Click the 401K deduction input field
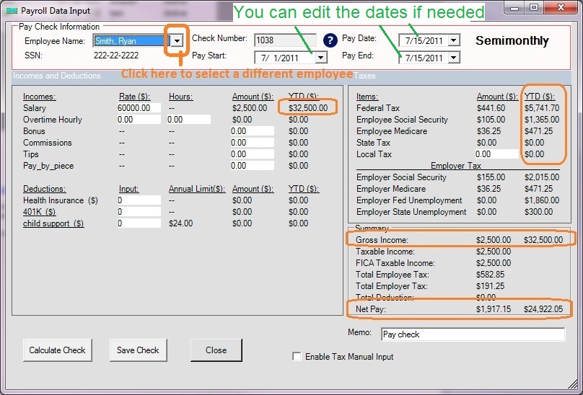The image size is (583, 395). [139, 212]
